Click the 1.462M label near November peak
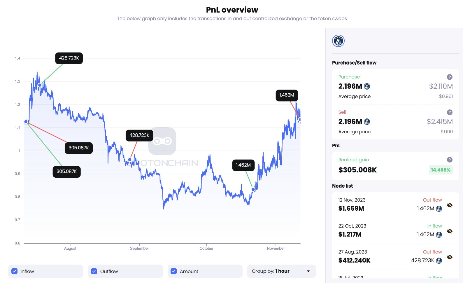This screenshot has height=283, width=463. (x=287, y=95)
